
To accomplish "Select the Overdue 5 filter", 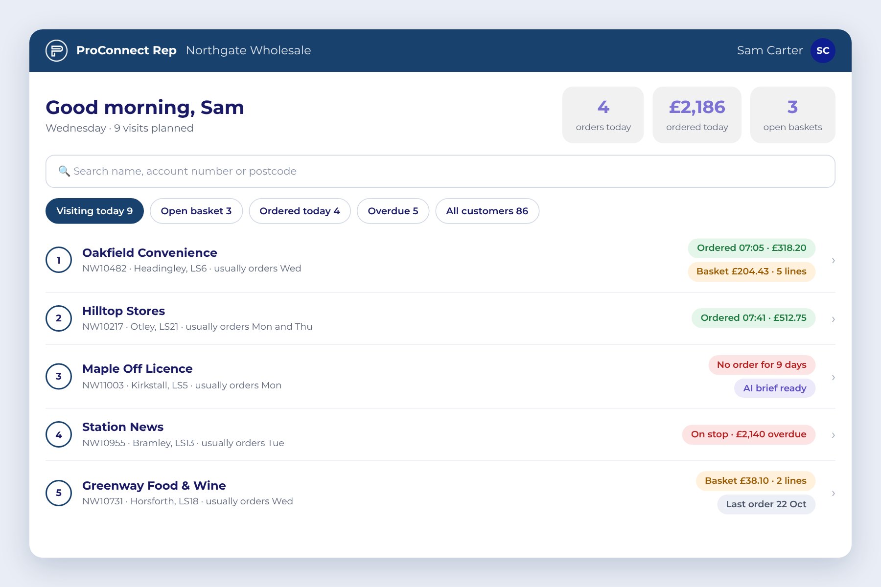I will pos(393,211).
